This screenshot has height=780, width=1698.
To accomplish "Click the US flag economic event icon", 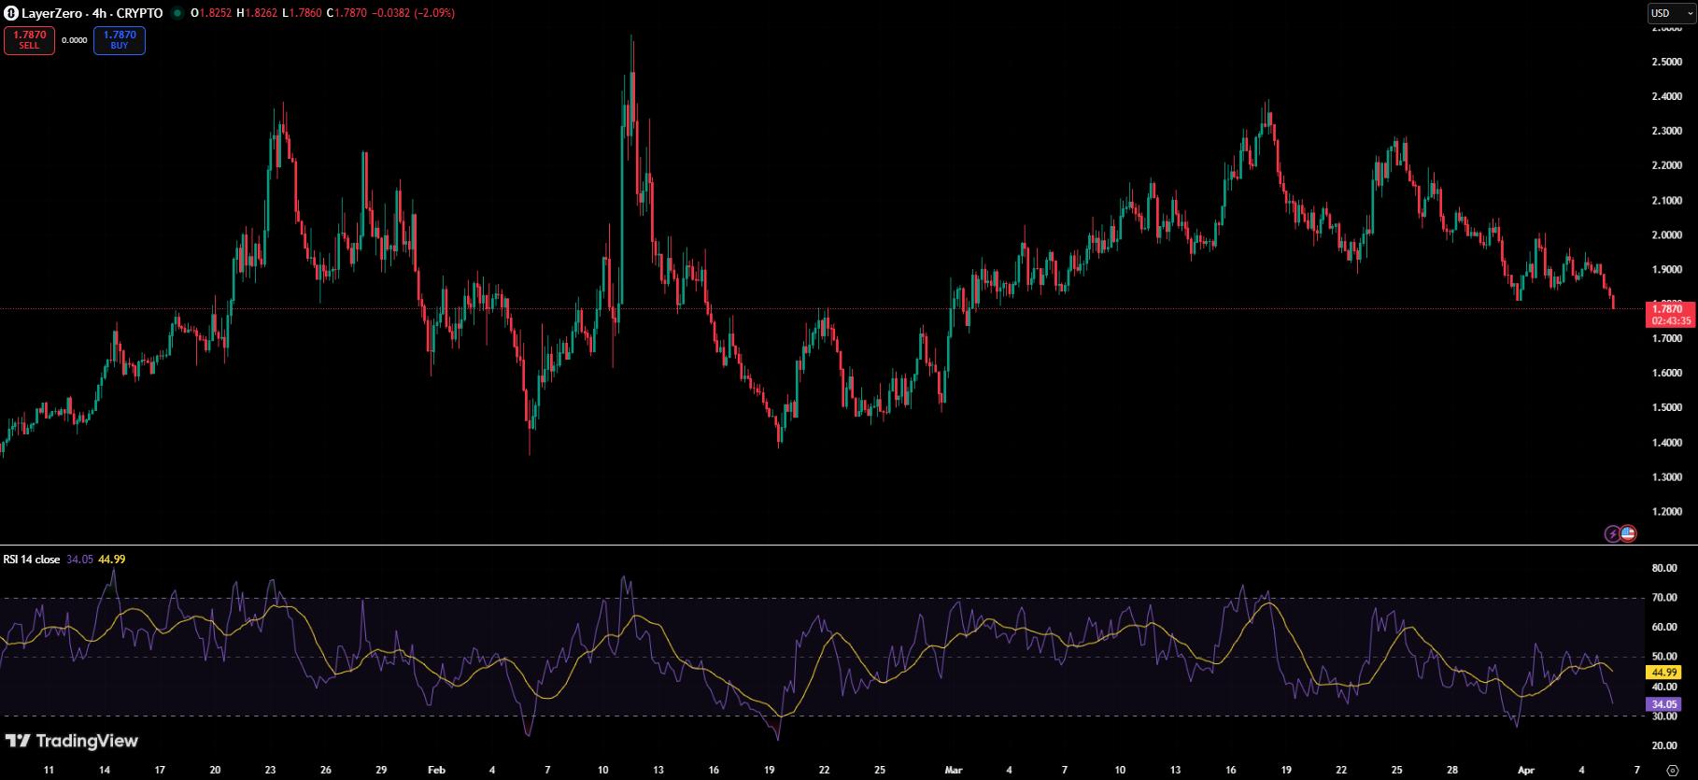I will coord(1628,534).
